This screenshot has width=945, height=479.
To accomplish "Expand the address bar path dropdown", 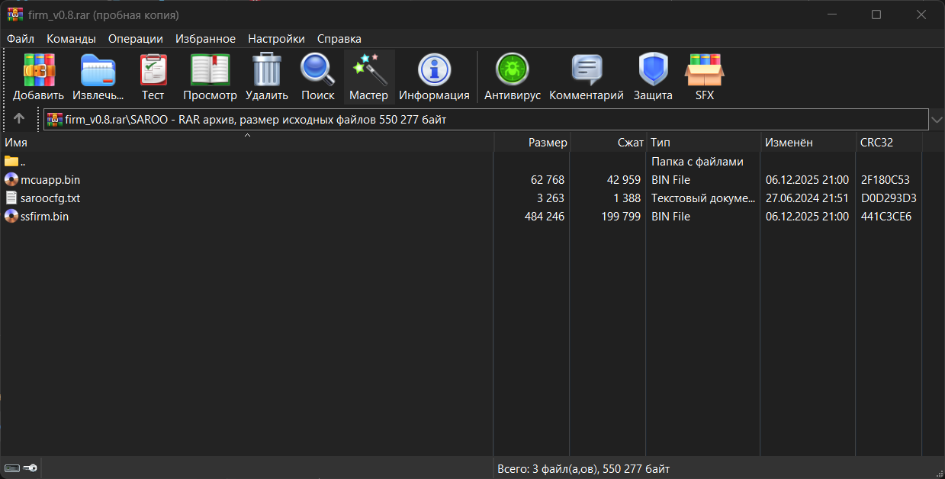I will click(936, 119).
